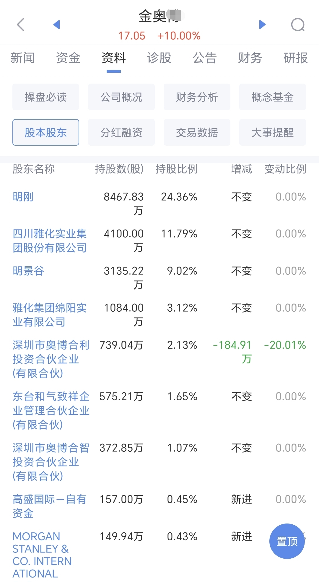Image resolution: width=319 pixels, height=582 pixels.
Task: Open 四川雅化实业集团股份有限公司 shareholder link
Action: [50, 241]
